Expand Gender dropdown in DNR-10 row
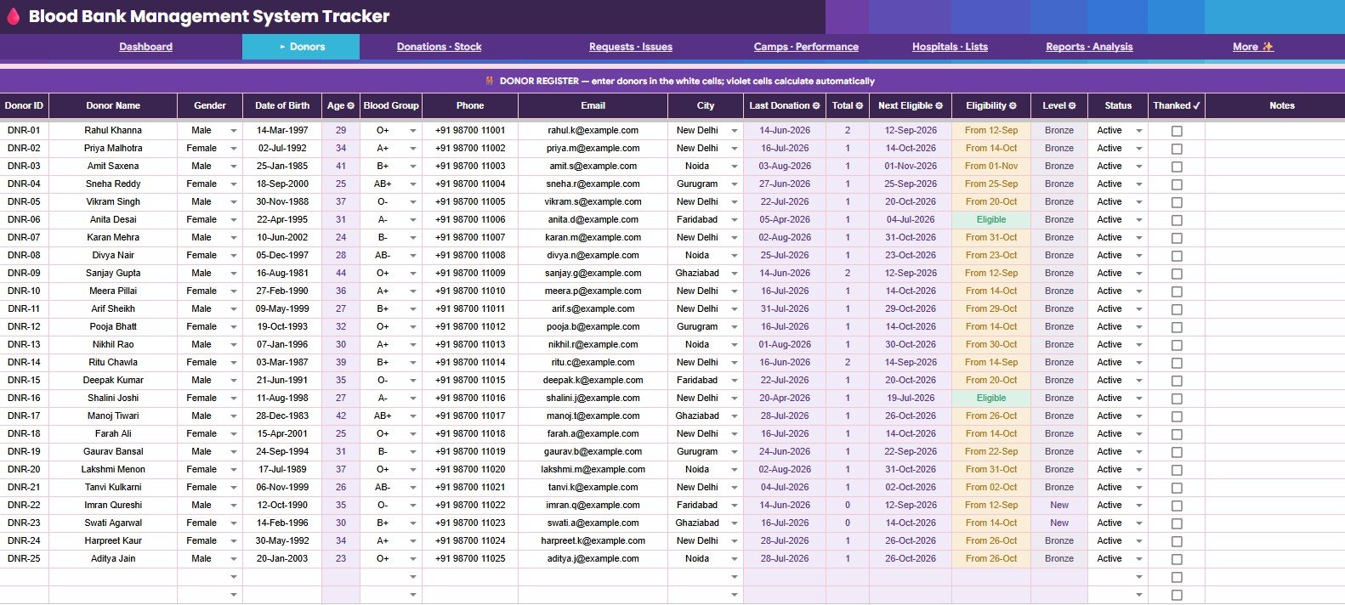 point(234,291)
